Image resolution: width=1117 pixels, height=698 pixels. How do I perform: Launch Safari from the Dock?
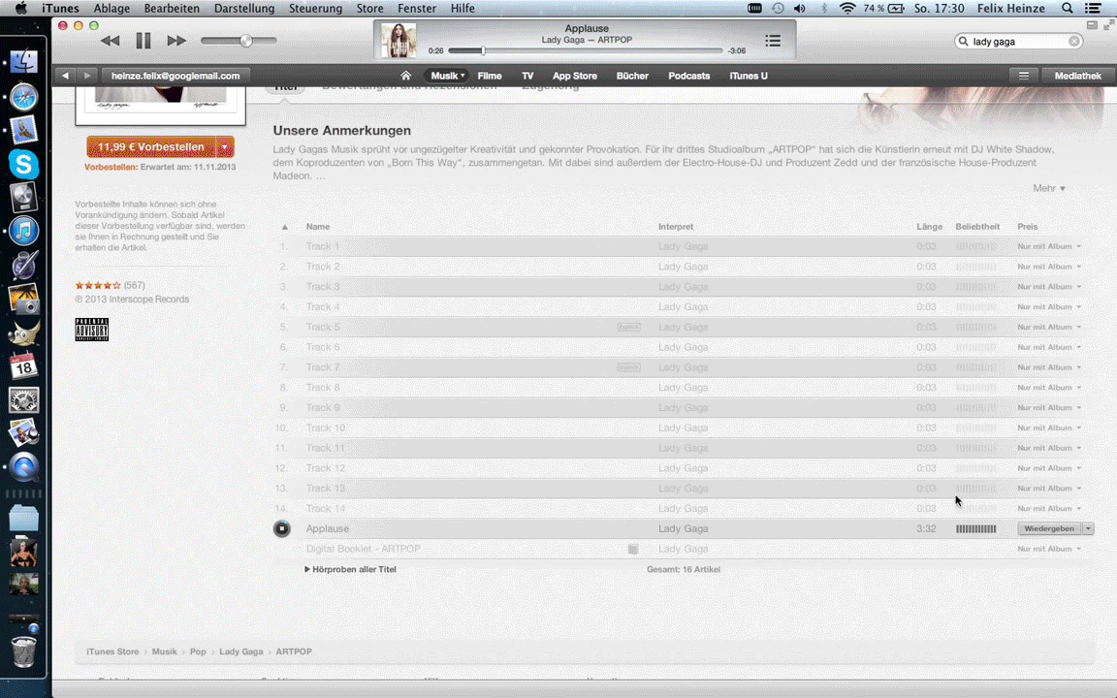pyautogui.click(x=23, y=97)
